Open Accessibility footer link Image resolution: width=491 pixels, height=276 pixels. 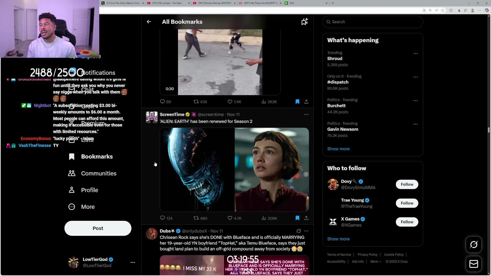pos(336,261)
